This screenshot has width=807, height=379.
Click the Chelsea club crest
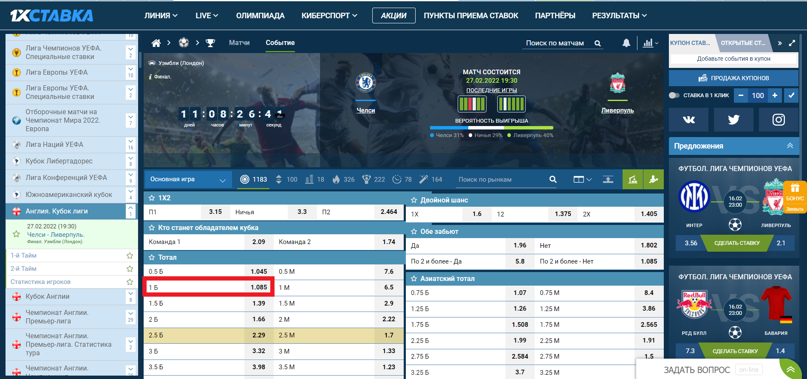365,83
